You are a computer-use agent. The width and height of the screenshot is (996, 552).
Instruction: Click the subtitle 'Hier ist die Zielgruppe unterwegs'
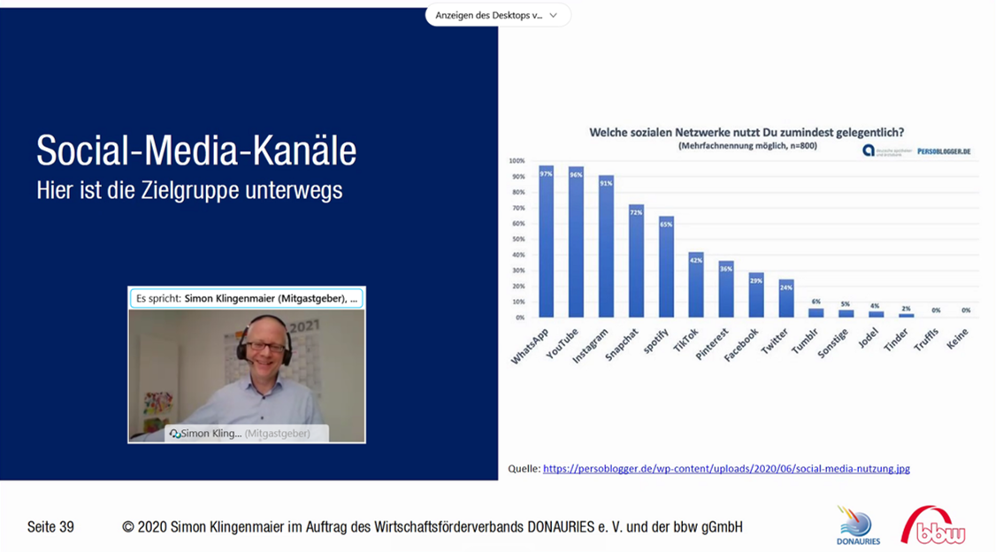189,190
